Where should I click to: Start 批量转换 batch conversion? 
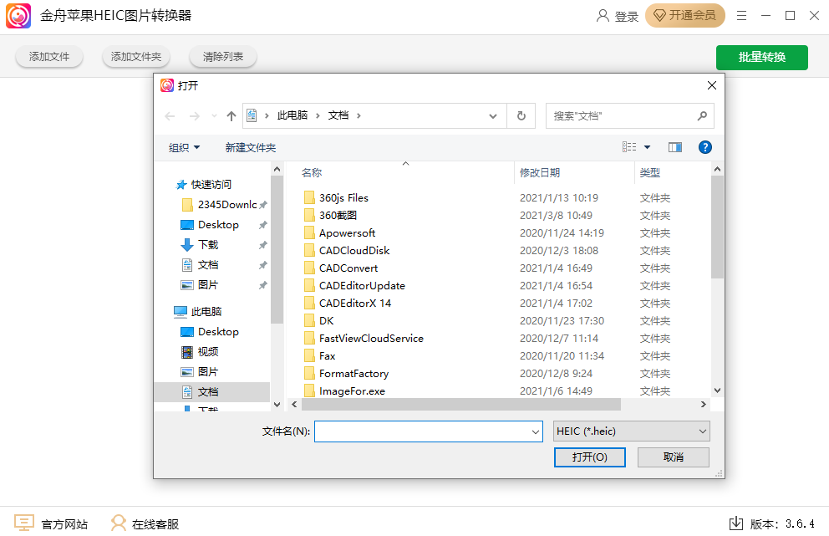click(x=762, y=57)
